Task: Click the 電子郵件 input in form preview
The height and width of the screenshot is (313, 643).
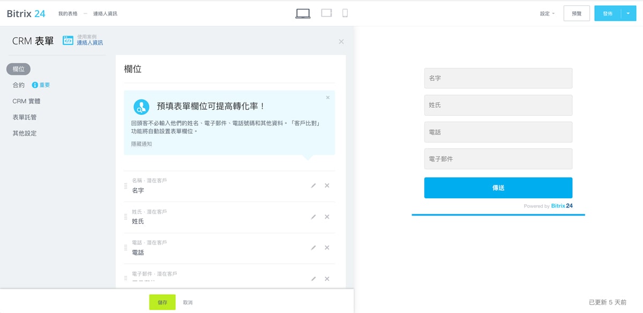Action: [x=498, y=159]
